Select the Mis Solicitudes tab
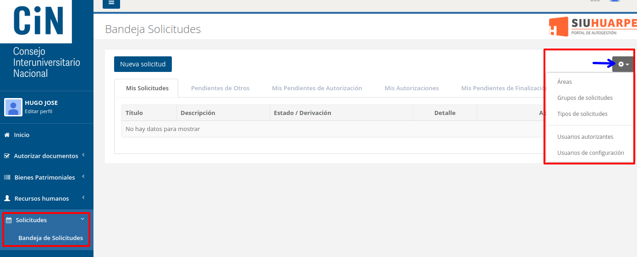 click(147, 88)
